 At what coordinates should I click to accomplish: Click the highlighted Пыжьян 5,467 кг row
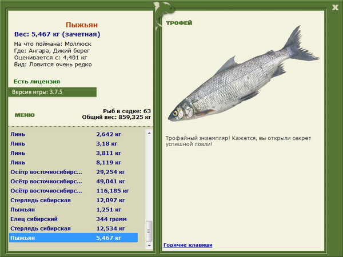[74, 238]
